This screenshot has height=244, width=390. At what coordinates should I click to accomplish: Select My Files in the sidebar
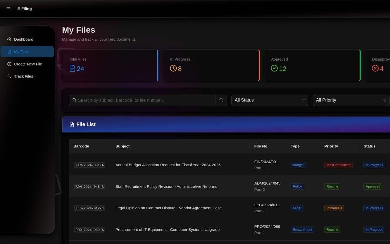coord(27,51)
